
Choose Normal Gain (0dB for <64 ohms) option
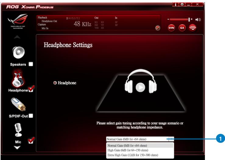tap(140, 145)
